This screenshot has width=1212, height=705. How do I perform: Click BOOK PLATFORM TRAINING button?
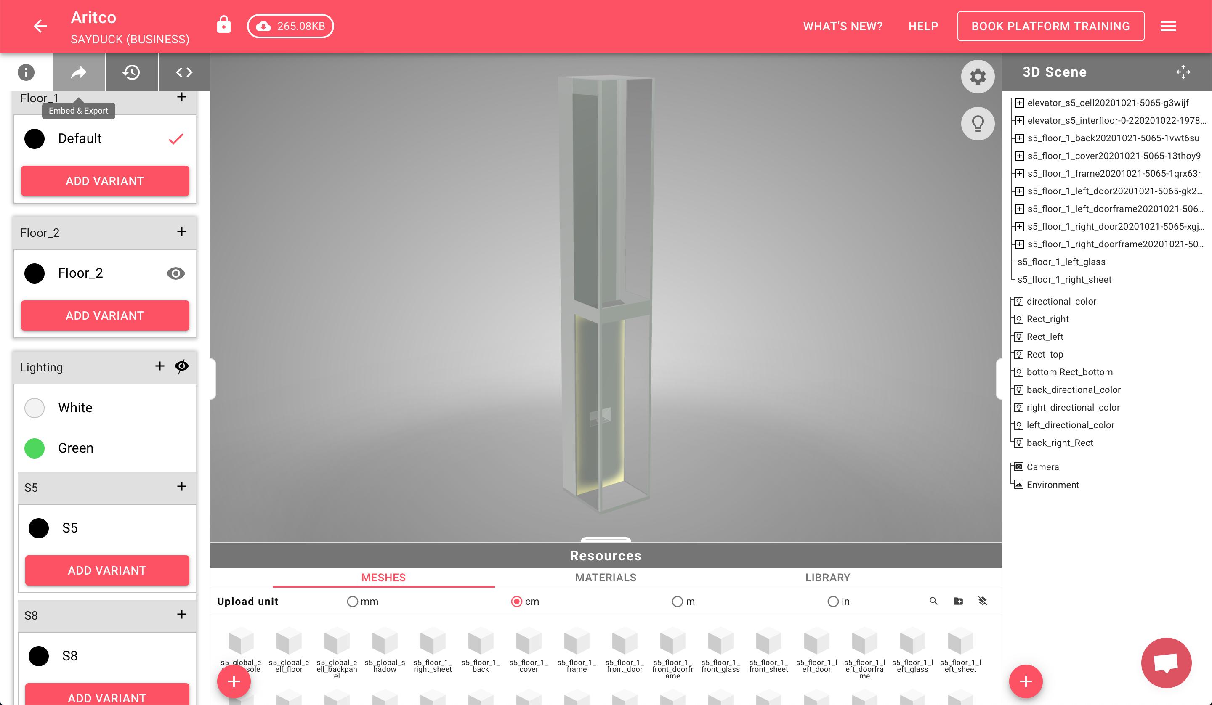tap(1050, 26)
